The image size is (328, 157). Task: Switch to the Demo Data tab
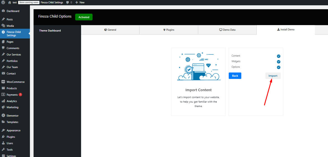click(x=227, y=30)
